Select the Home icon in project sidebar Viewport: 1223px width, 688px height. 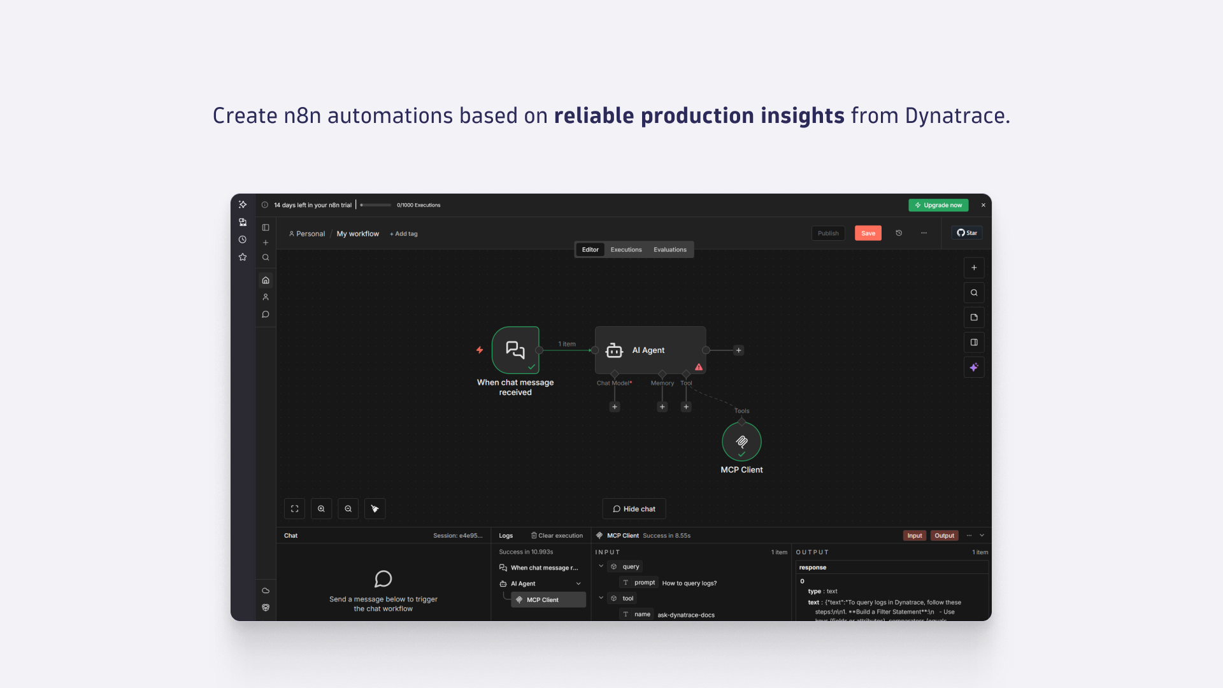266,280
